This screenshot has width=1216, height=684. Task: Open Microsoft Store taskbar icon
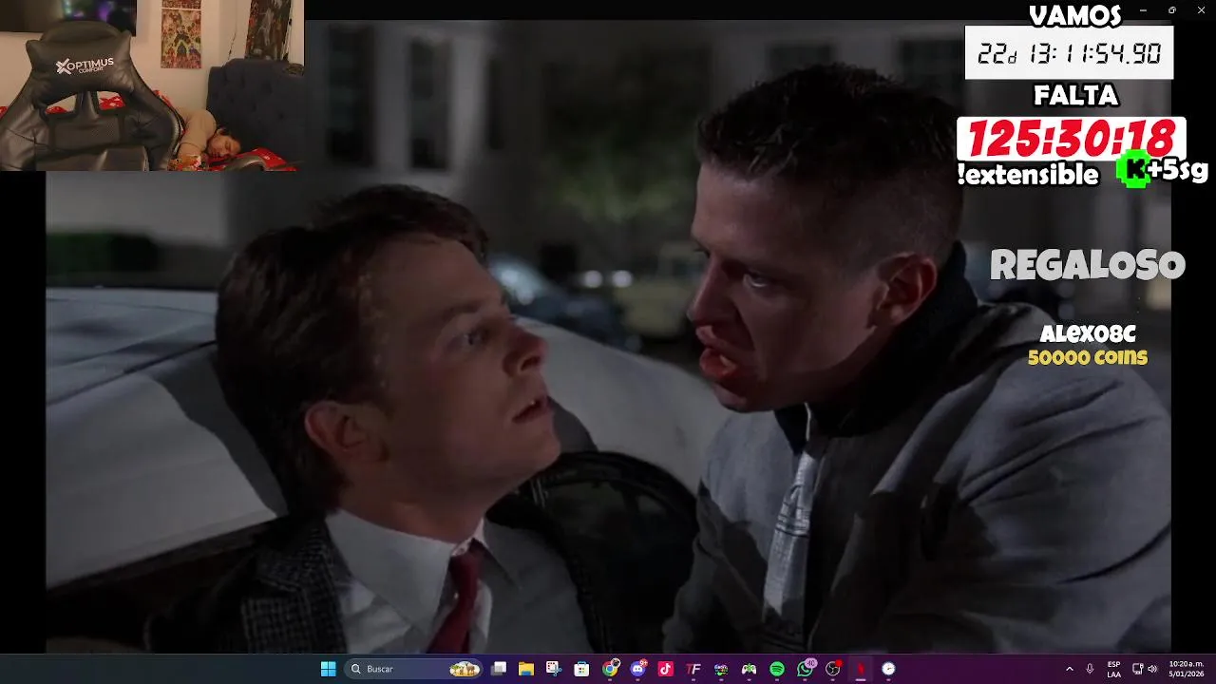point(581,669)
